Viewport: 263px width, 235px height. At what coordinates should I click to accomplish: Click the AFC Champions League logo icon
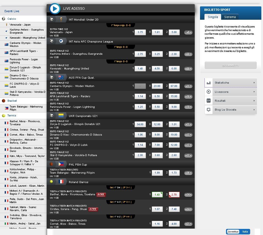[x=61, y=41]
